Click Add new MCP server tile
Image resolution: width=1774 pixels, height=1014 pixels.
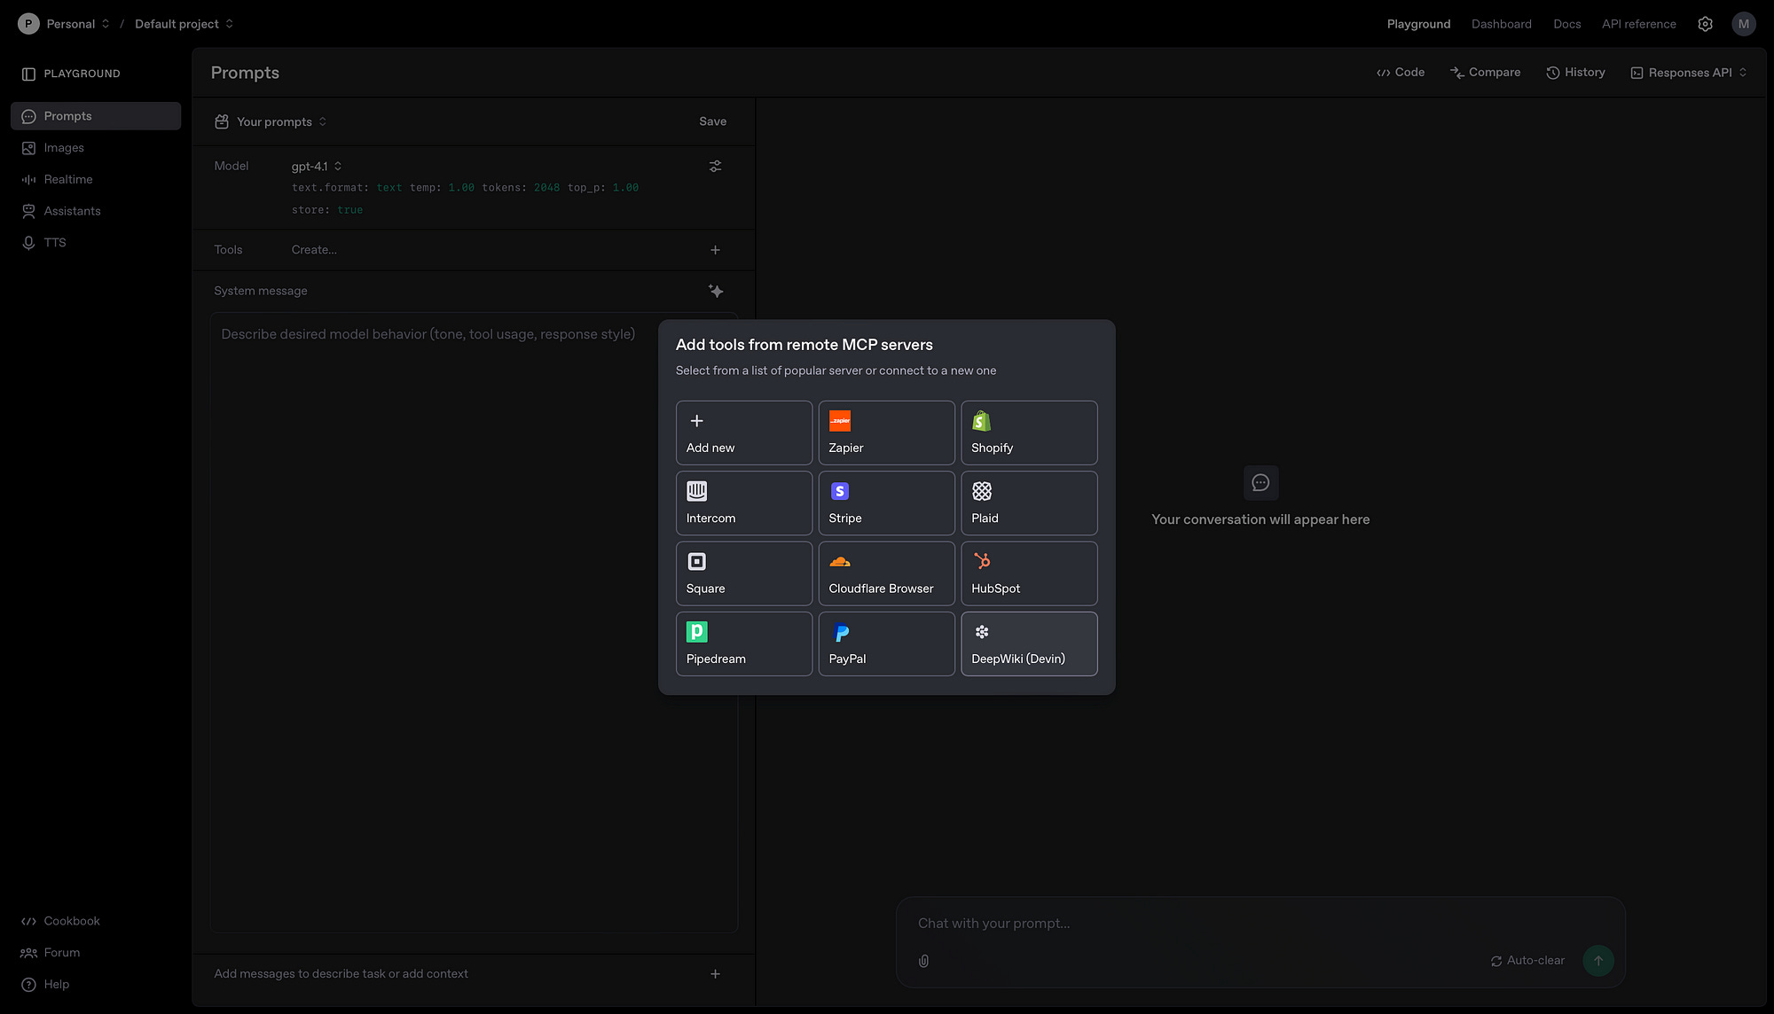coord(743,433)
